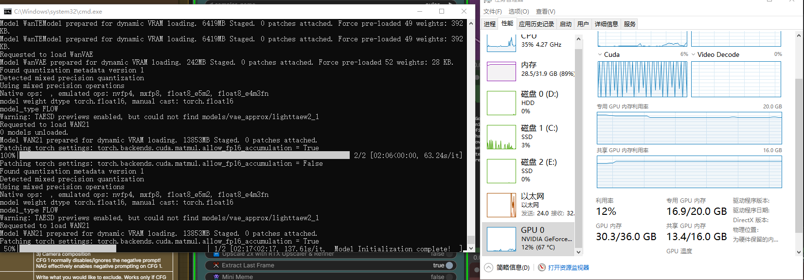Click the scissors icon on Extract Last Frame

point(216,265)
